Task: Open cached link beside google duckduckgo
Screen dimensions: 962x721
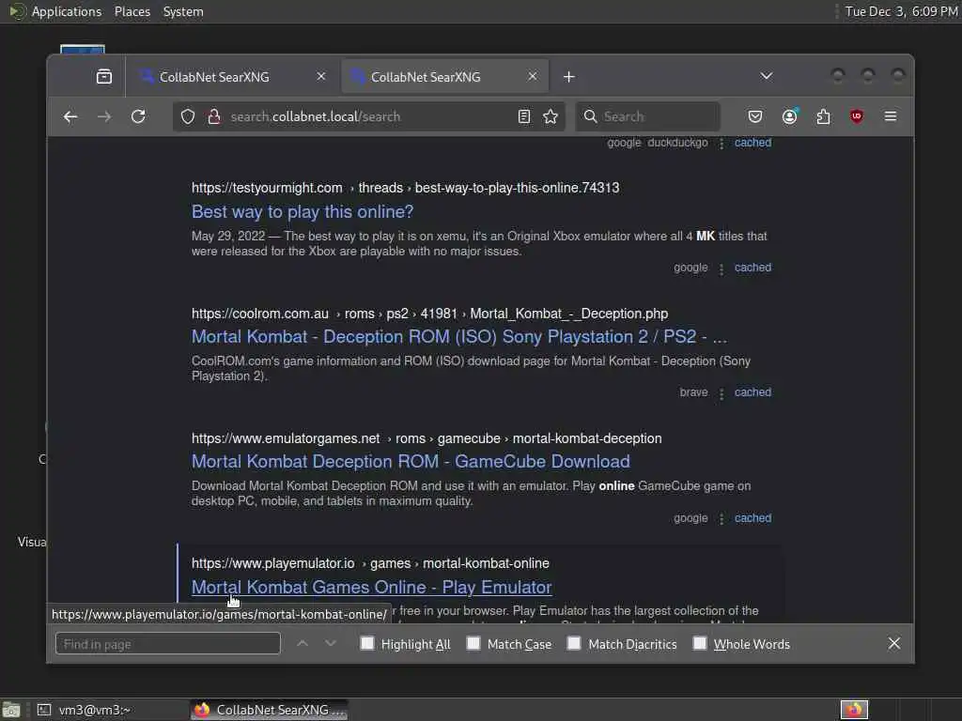Action: point(753,143)
